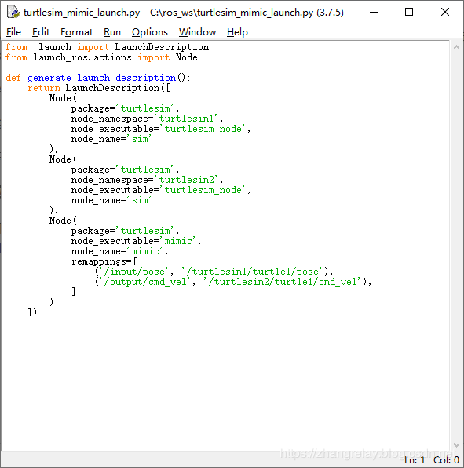Click the 'Ln: 1' status bar entry
The height and width of the screenshot is (468, 464).
click(415, 460)
